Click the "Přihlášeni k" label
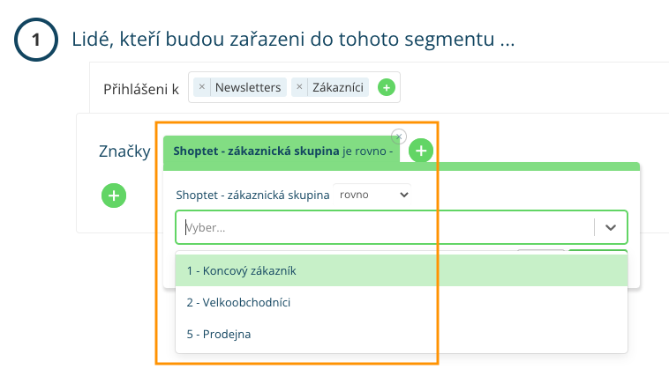This screenshot has width=669, height=369. click(141, 88)
